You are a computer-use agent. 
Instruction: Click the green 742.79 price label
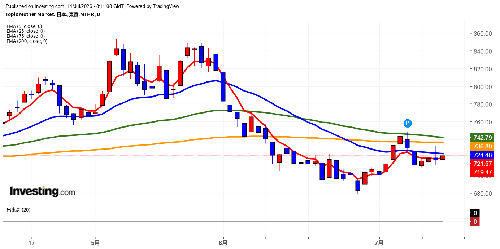(483, 138)
